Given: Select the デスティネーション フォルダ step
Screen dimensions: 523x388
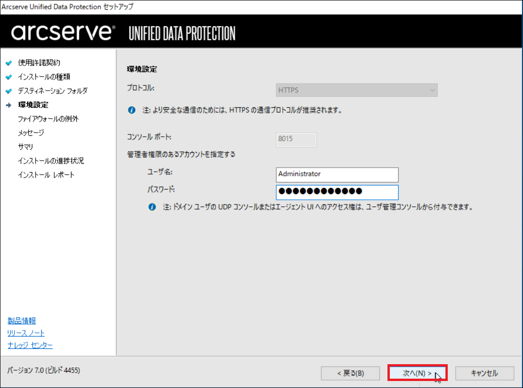Looking at the screenshot, I should coord(53,91).
